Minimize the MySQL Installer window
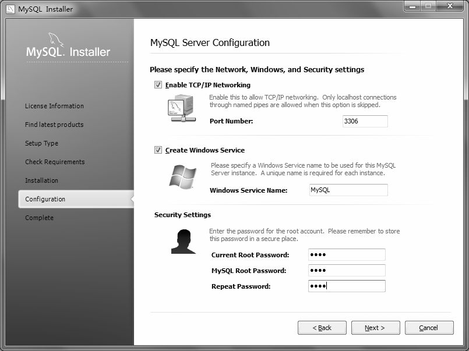469x351 pixels. 412,6
